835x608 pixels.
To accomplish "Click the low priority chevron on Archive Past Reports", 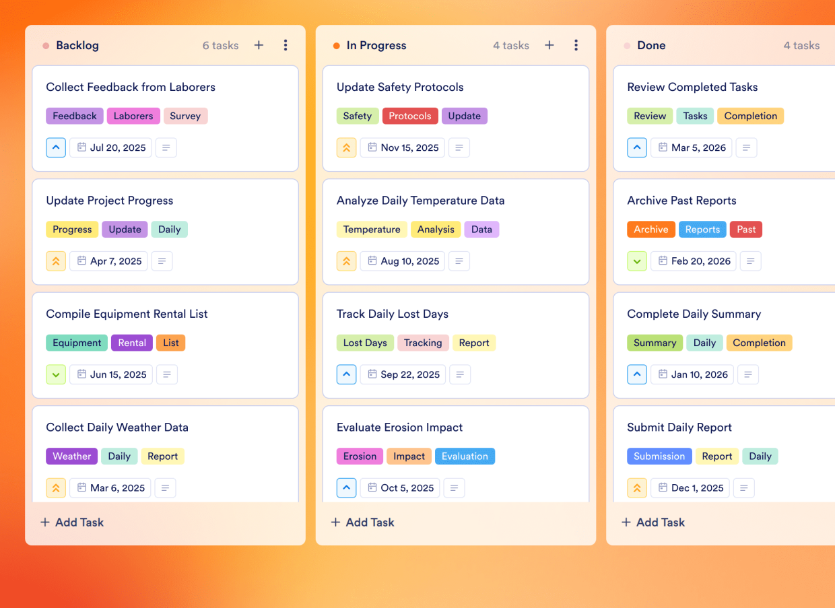I will [637, 261].
